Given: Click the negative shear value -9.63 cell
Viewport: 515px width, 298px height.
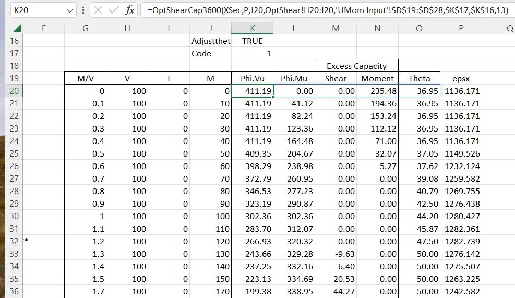Looking at the screenshot, I should 336,254.
